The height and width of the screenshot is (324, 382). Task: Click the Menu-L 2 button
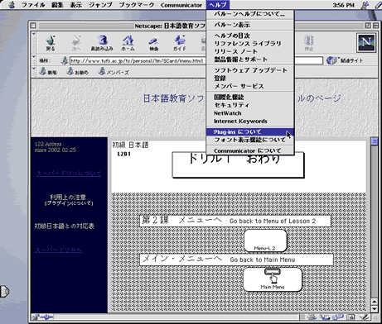[265, 241]
